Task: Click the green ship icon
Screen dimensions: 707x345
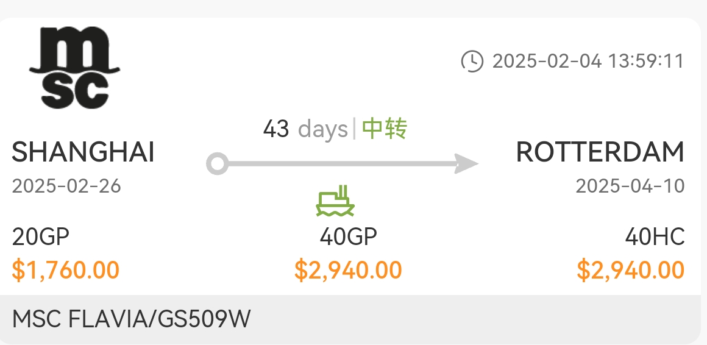Action: click(335, 202)
